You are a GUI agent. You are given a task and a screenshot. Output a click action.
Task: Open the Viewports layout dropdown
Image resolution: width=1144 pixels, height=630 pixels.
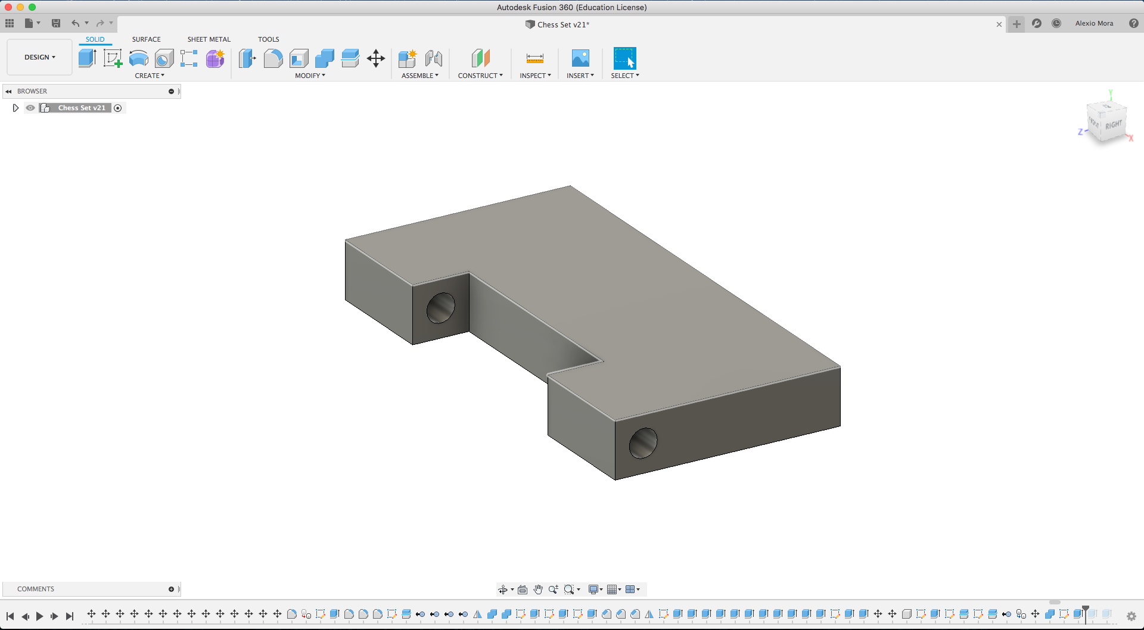click(633, 590)
